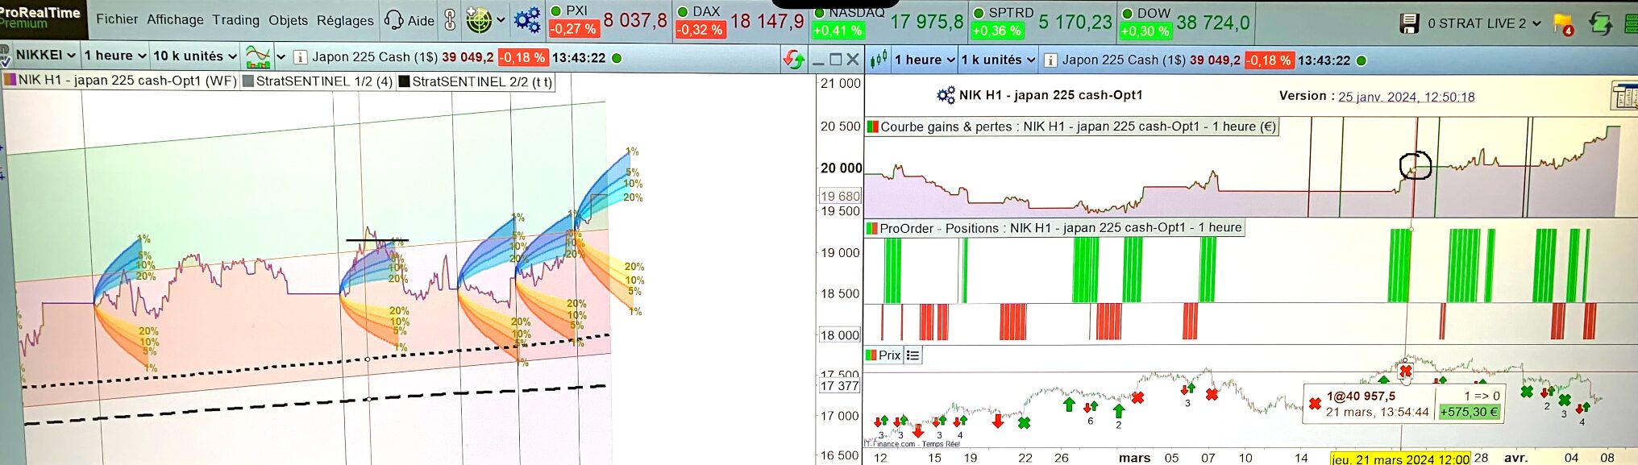The height and width of the screenshot is (465, 1638).
Task: Open the Objets menu
Action: pyautogui.click(x=288, y=20)
